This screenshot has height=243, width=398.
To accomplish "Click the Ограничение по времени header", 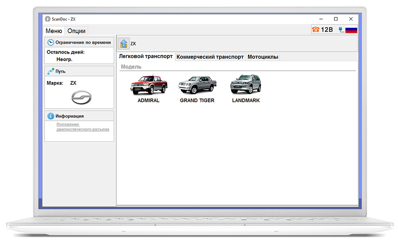I will tap(79, 42).
